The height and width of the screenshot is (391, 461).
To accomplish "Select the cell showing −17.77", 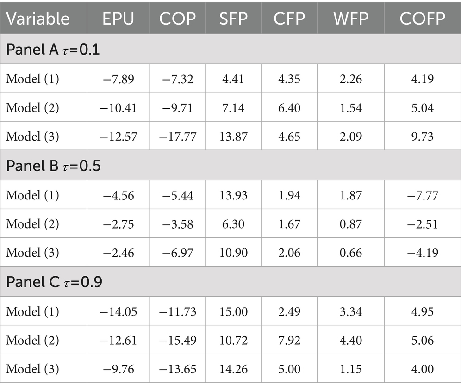I will coord(177,137).
